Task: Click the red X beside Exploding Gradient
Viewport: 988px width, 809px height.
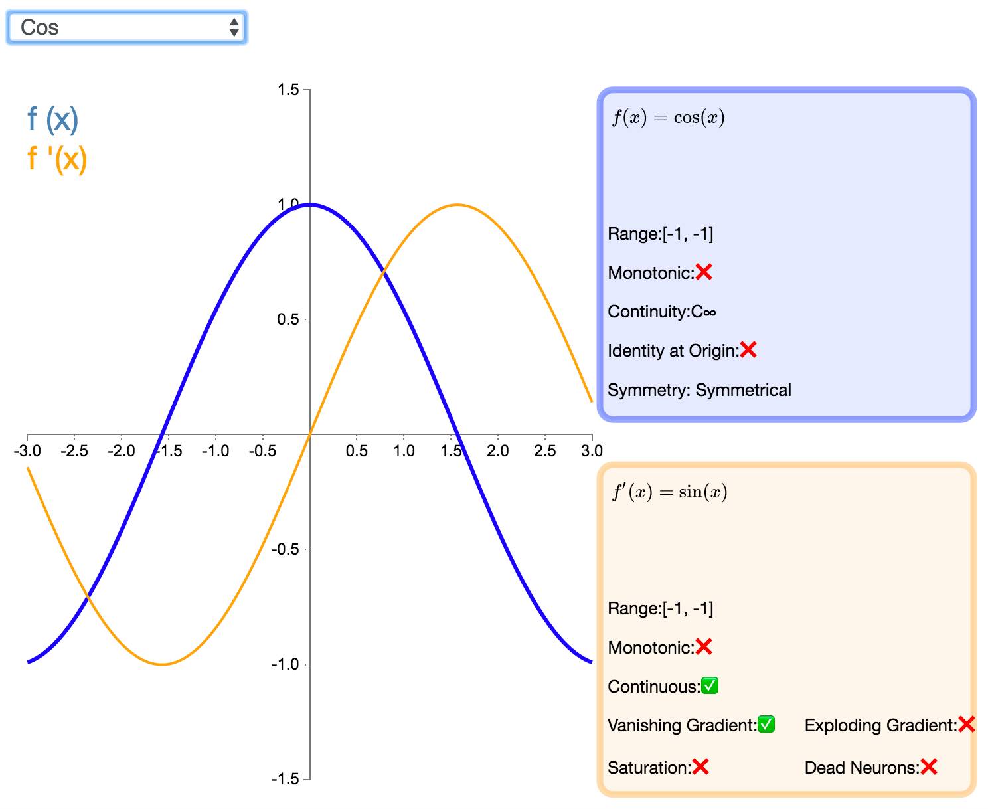Action: pos(967,725)
